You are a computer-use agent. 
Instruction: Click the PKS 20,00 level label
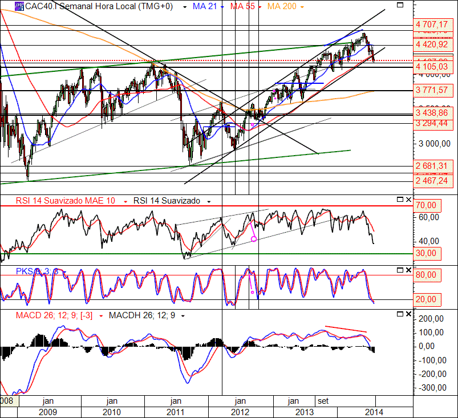[x=427, y=299]
